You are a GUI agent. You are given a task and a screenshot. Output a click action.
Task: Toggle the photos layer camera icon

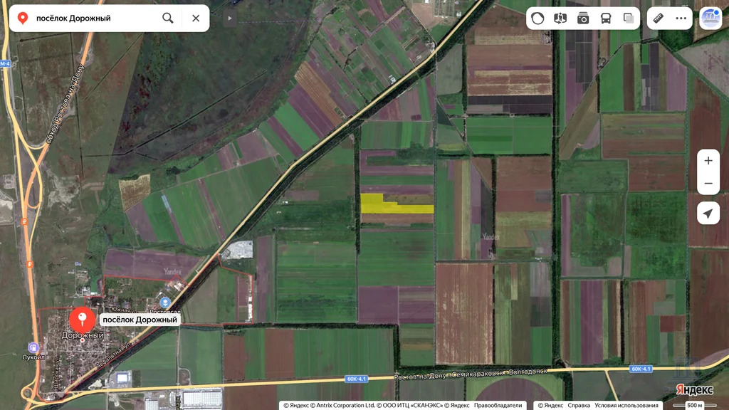pos(583,19)
